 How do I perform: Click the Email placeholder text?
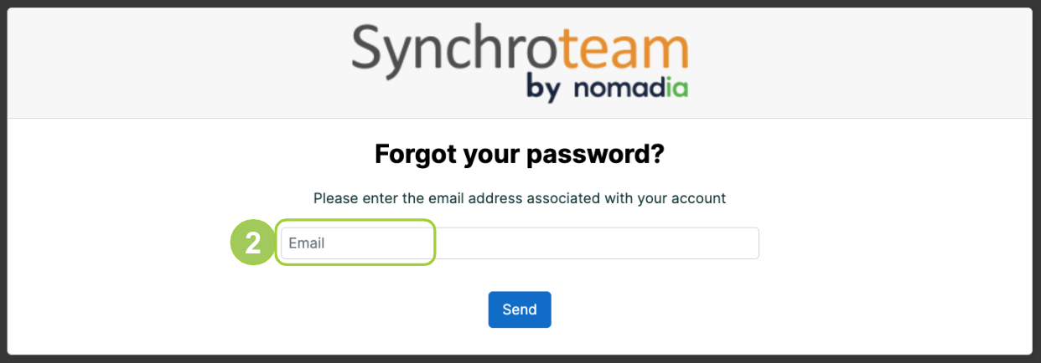coord(307,243)
